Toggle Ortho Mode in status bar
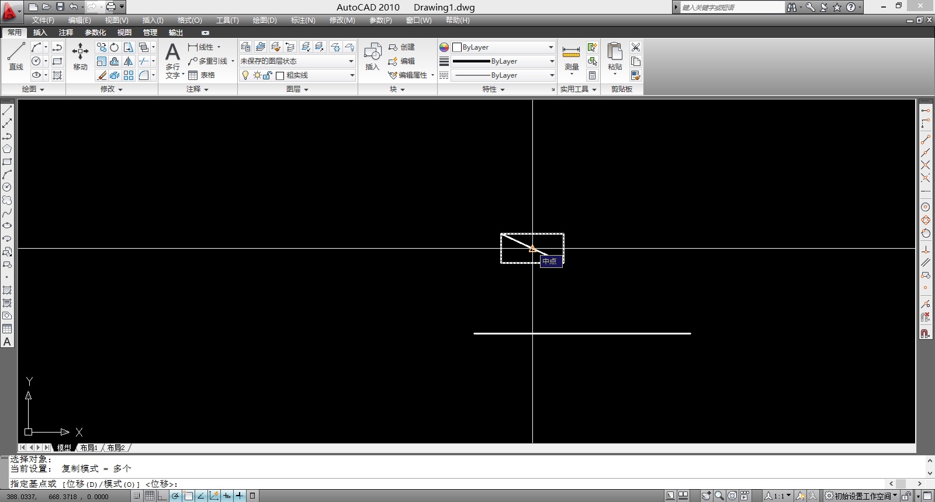 (x=162, y=496)
